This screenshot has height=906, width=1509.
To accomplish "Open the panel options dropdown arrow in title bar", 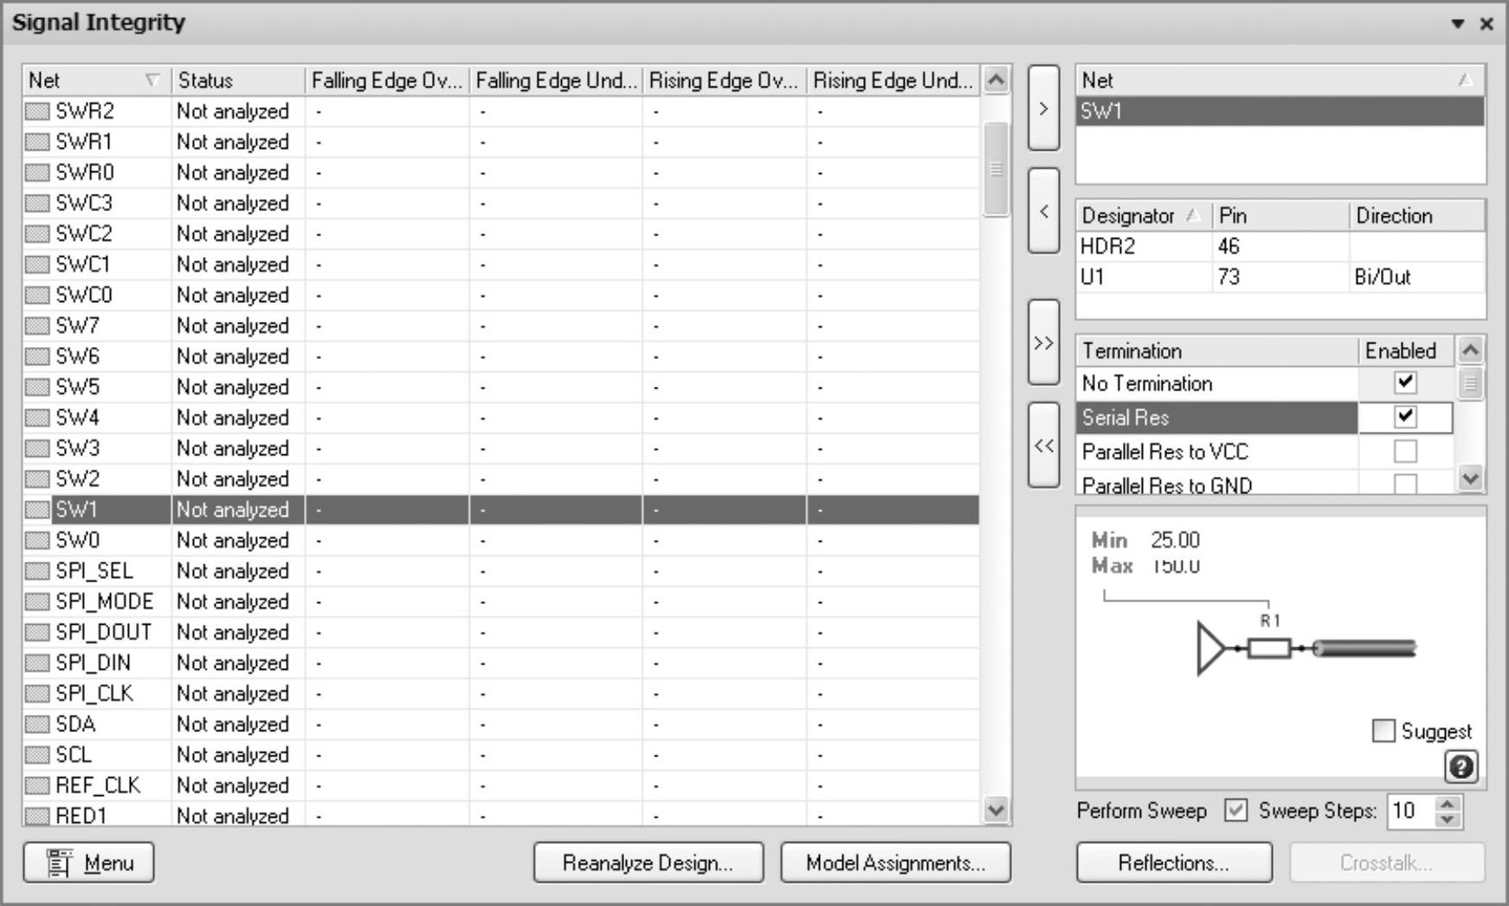I will (x=1458, y=23).
